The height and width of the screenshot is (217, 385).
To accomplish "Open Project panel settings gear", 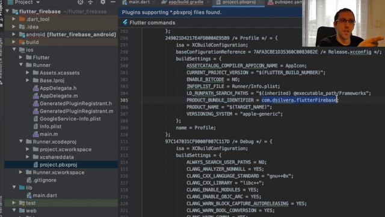I will tap(103, 2).
